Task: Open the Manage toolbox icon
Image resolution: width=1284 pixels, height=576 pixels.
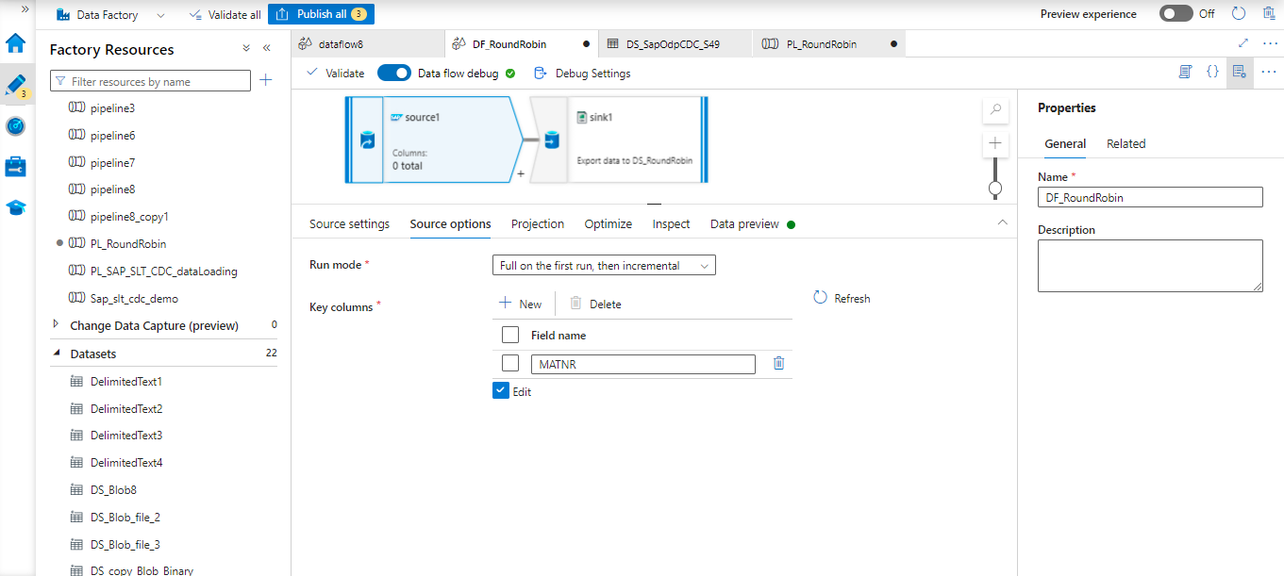Action: coord(16,167)
